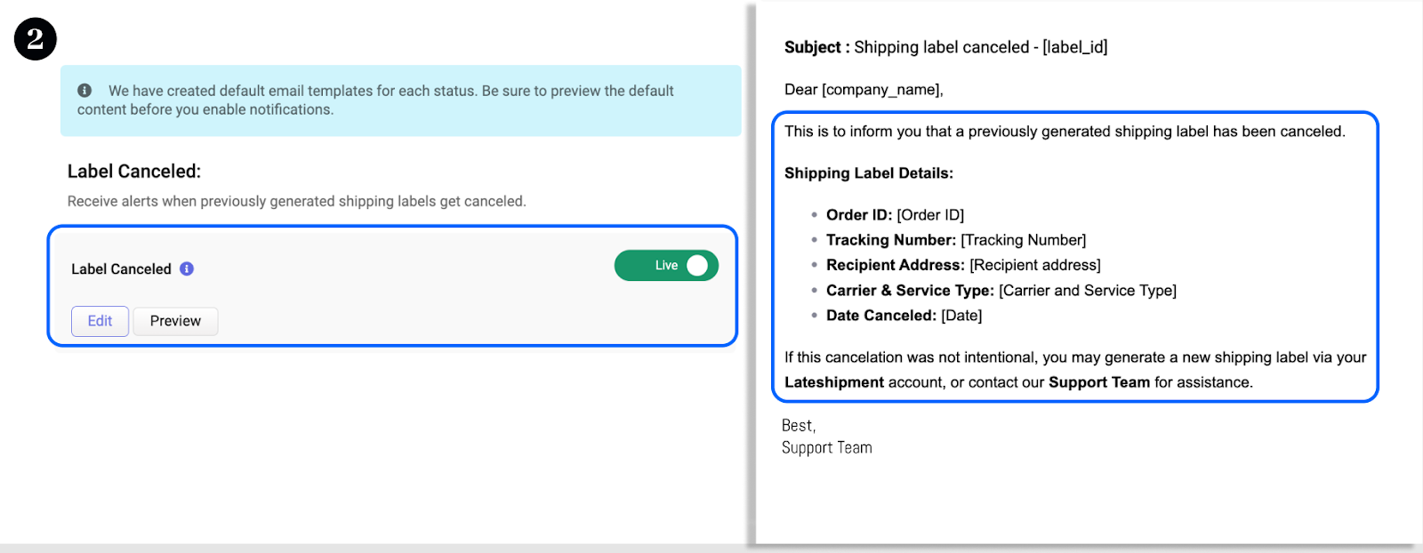Image resolution: width=1423 pixels, height=553 pixels.
Task: Click the Support Team signature below "Best,"
Action: [826, 448]
